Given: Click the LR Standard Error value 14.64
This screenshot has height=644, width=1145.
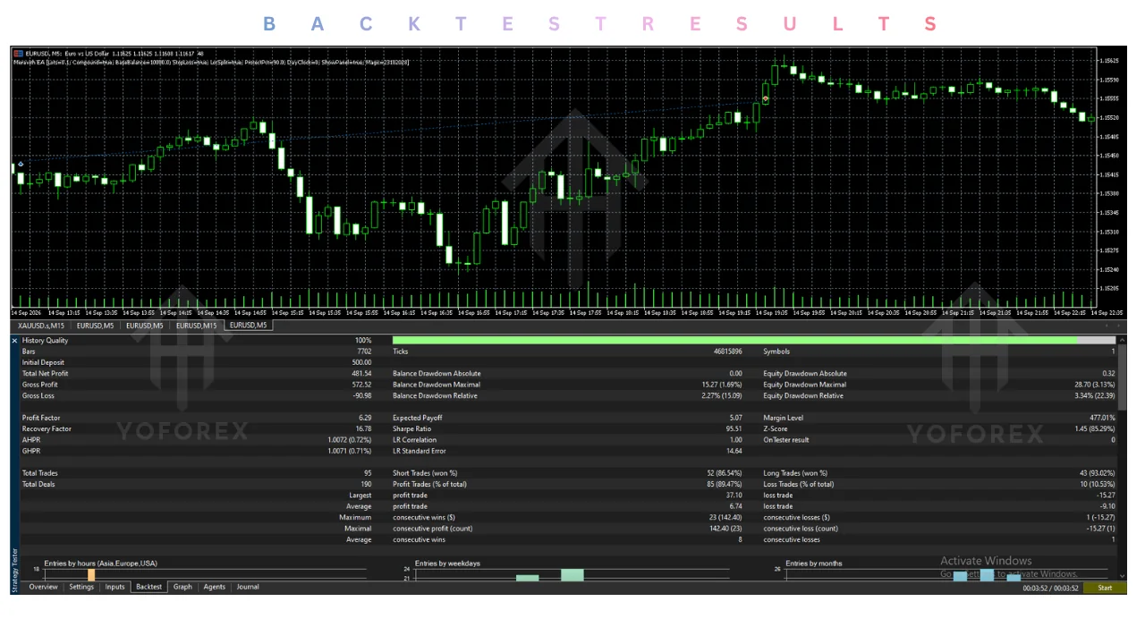Looking at the screenshot, I should pyautogui.click(x=734, y=451).
